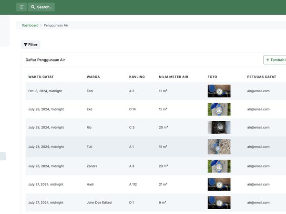Open Zandra's water meter photo
286x214 pixels.
219,166
